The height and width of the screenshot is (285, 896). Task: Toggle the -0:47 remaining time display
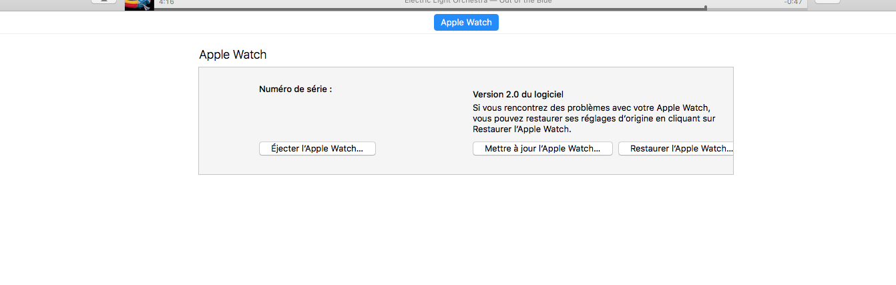(x=793, y=3)
